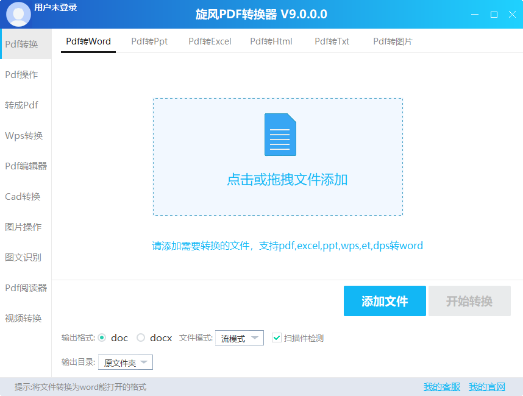Click the 开始转换 button

[x=469, y=301]
